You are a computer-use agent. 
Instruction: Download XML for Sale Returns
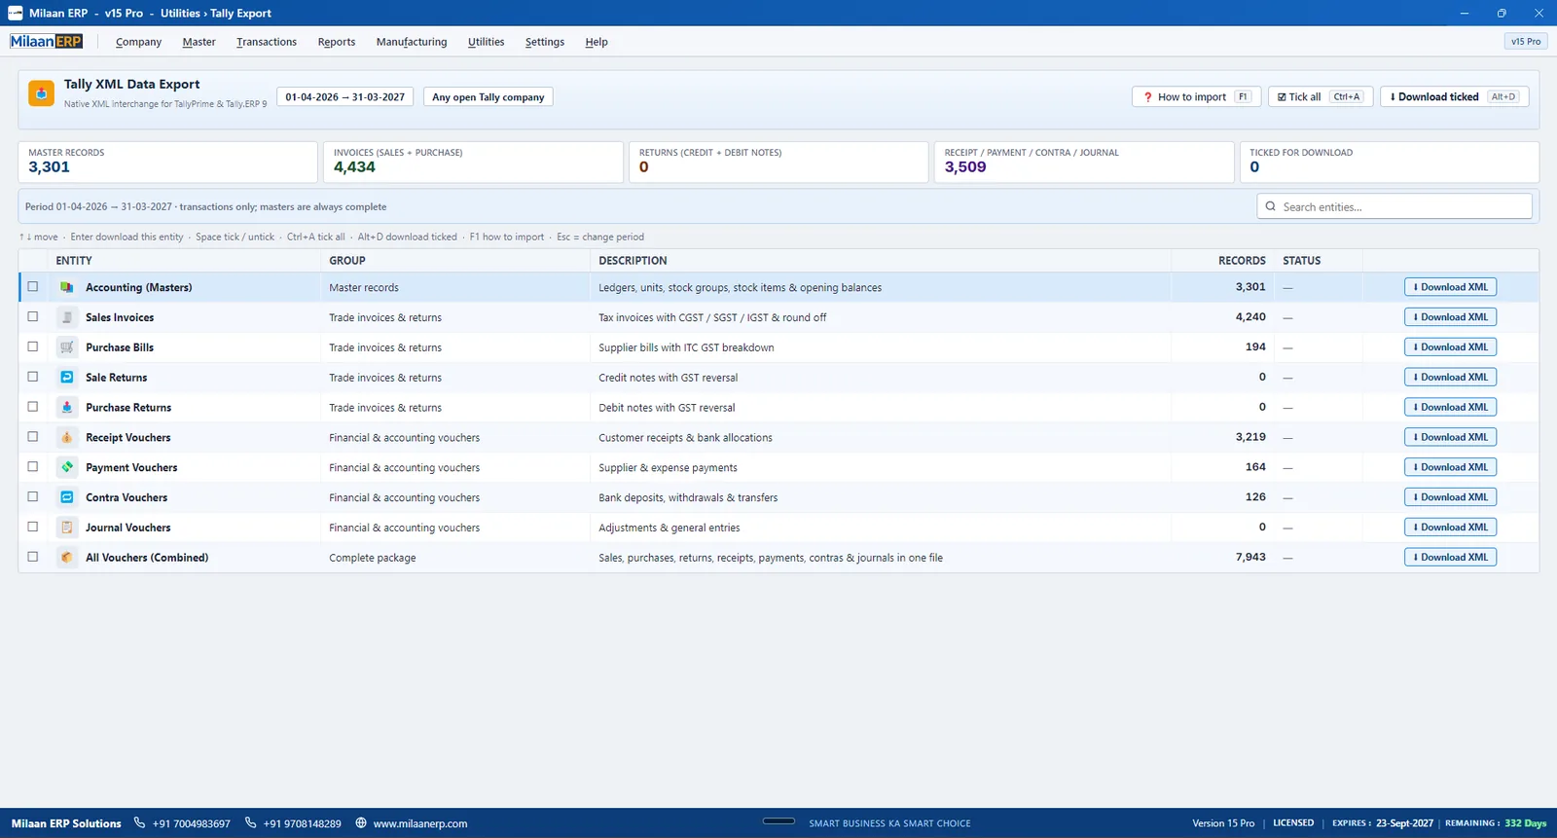pos(1450,378)
